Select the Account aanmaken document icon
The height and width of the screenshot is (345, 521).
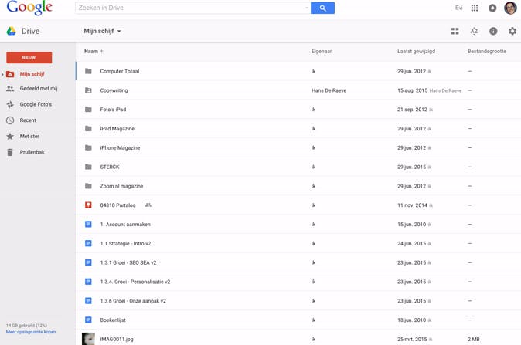click(x=88, y=225)
